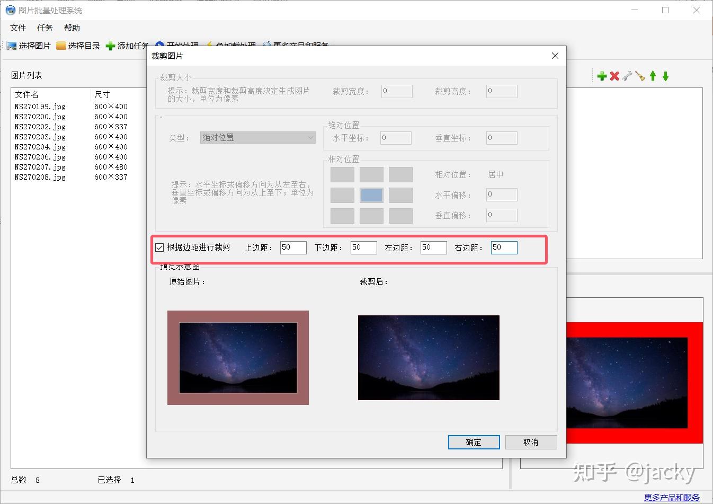Open task settings via the wrench icon
This screenshot has width=713, height=504.
627,75
